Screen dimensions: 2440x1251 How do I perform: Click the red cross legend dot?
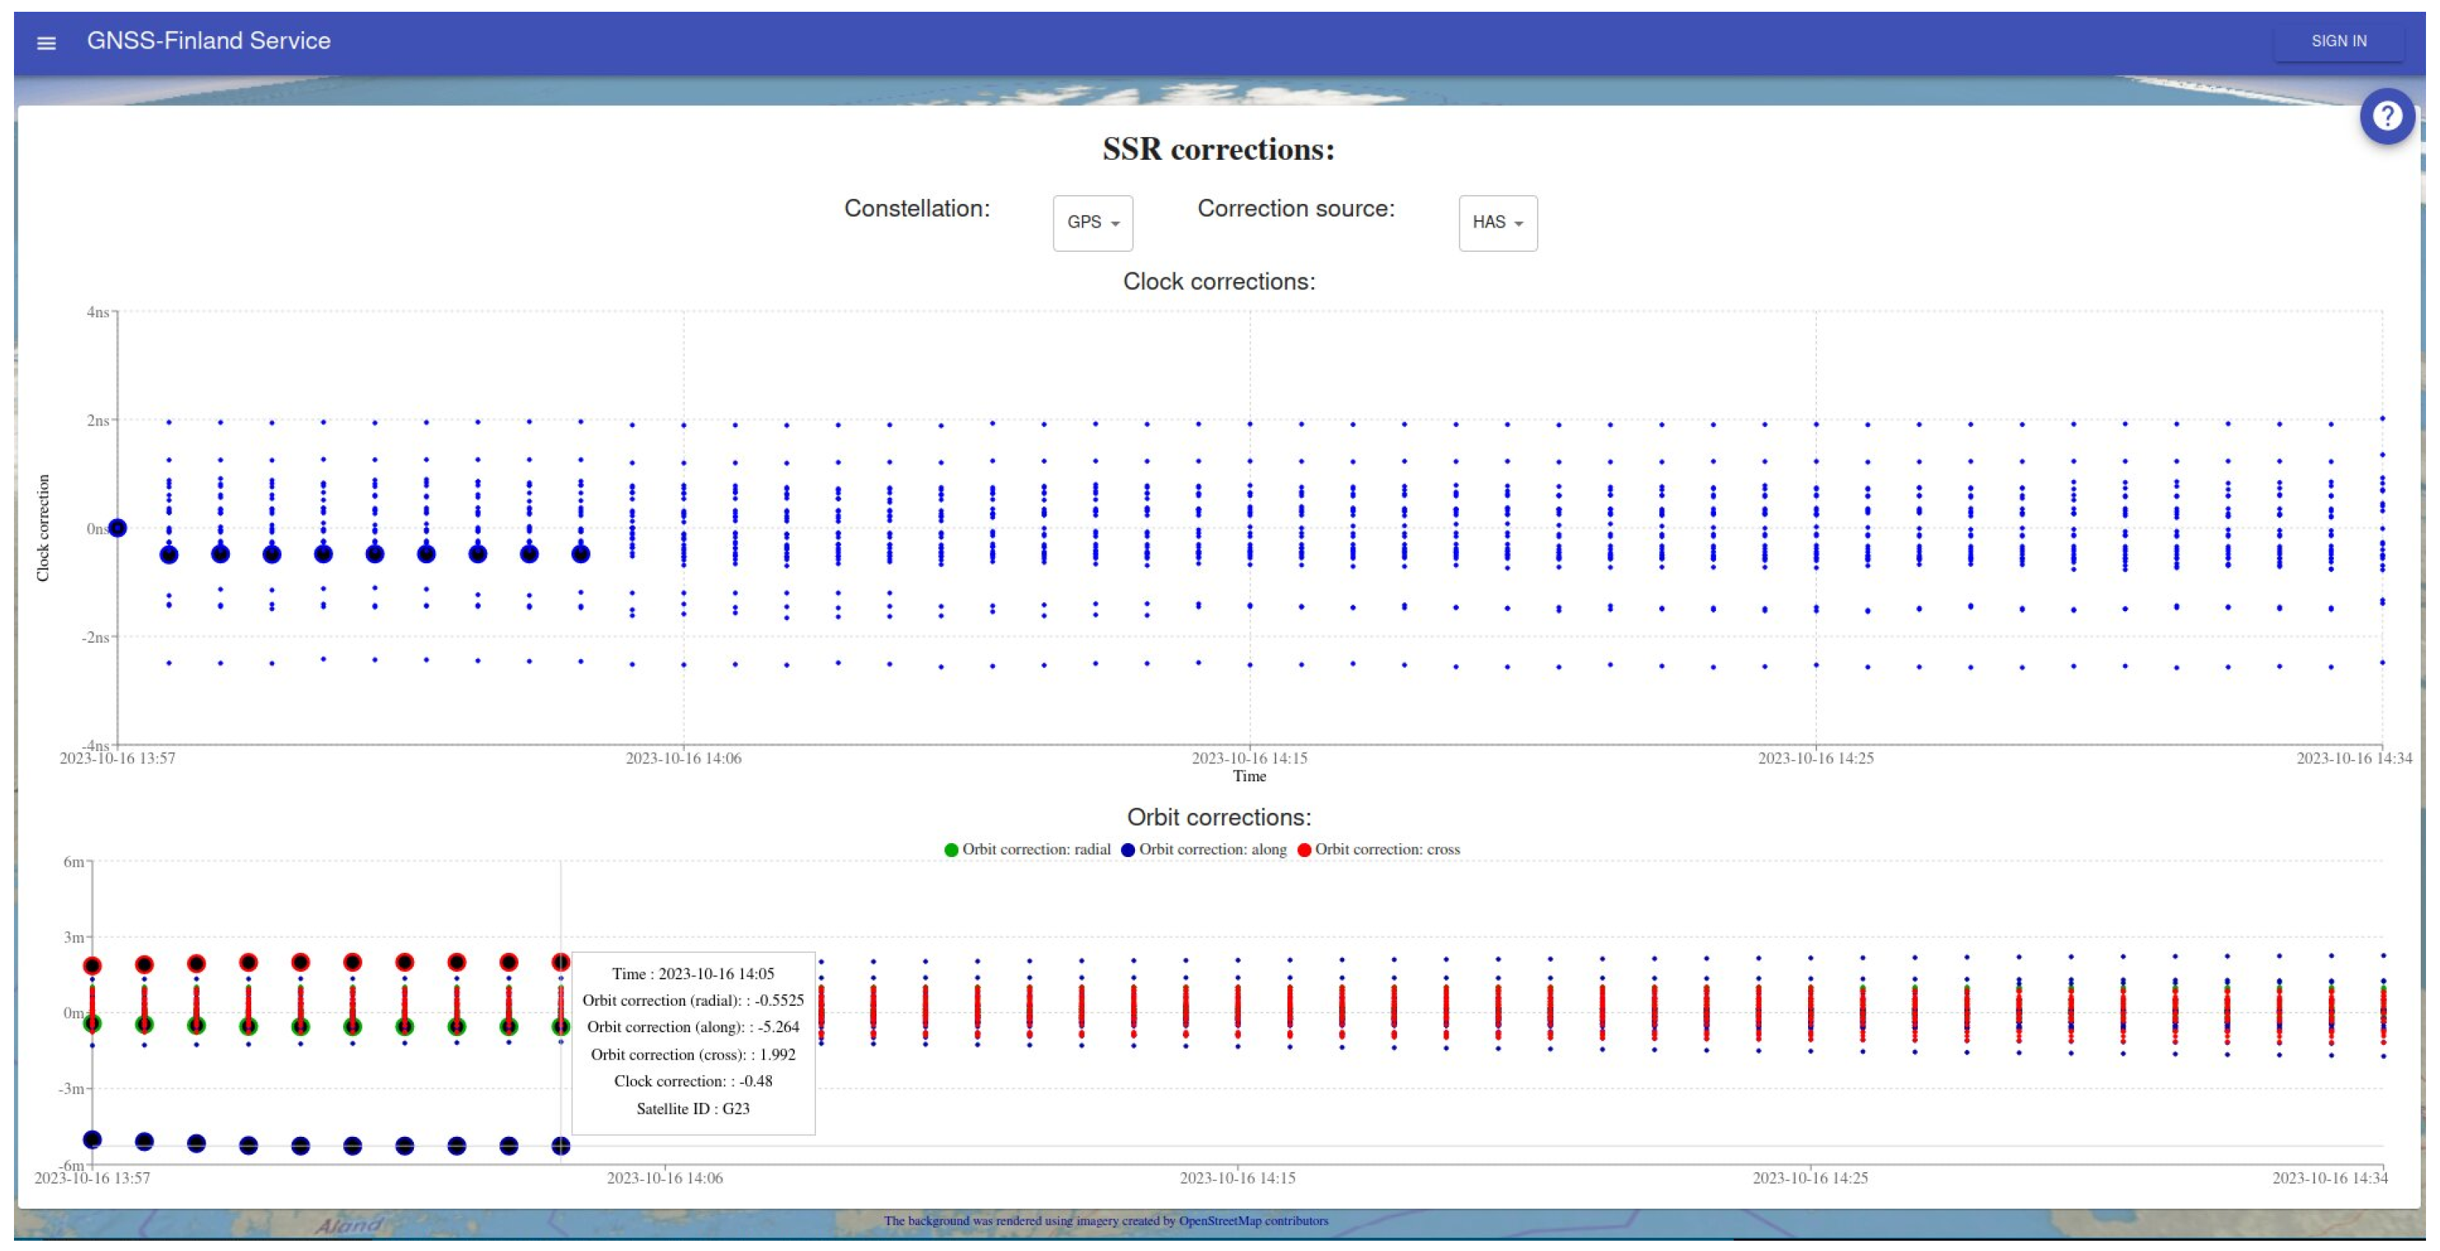point(1304,850)
